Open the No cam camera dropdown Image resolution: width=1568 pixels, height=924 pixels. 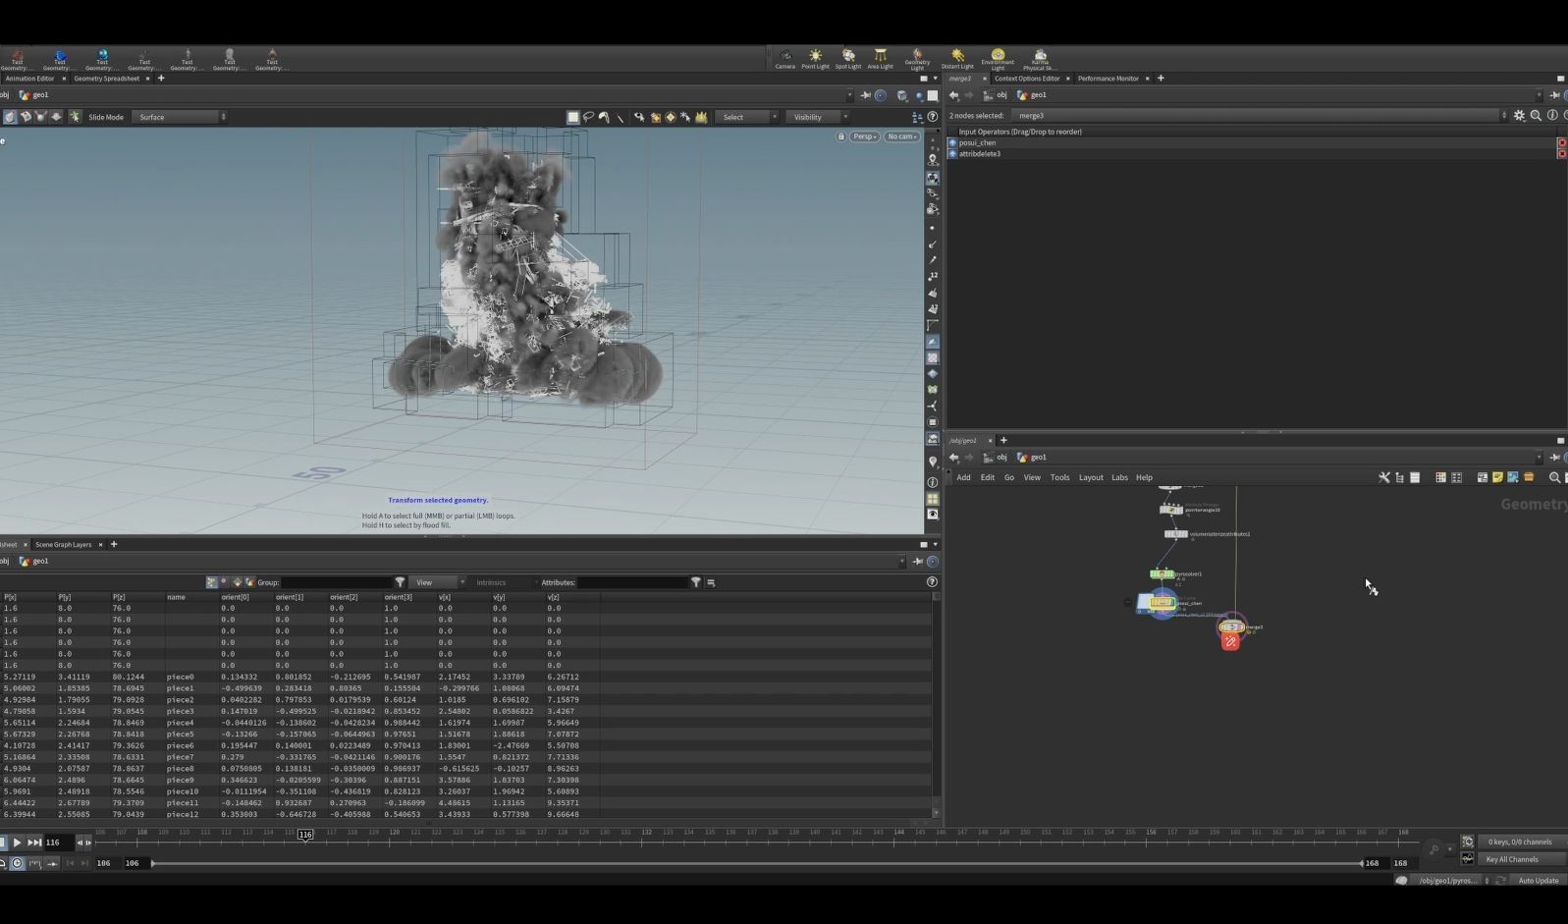902,136
